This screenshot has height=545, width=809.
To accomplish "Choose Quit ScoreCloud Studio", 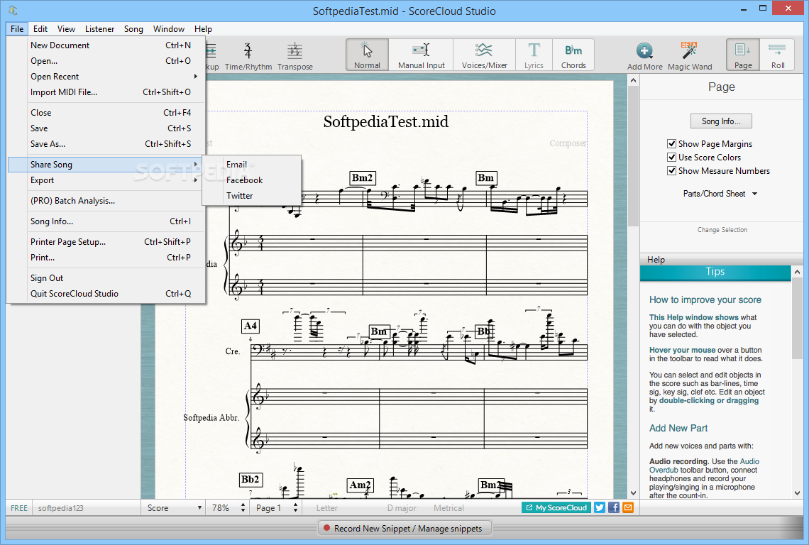I will 106,294.
